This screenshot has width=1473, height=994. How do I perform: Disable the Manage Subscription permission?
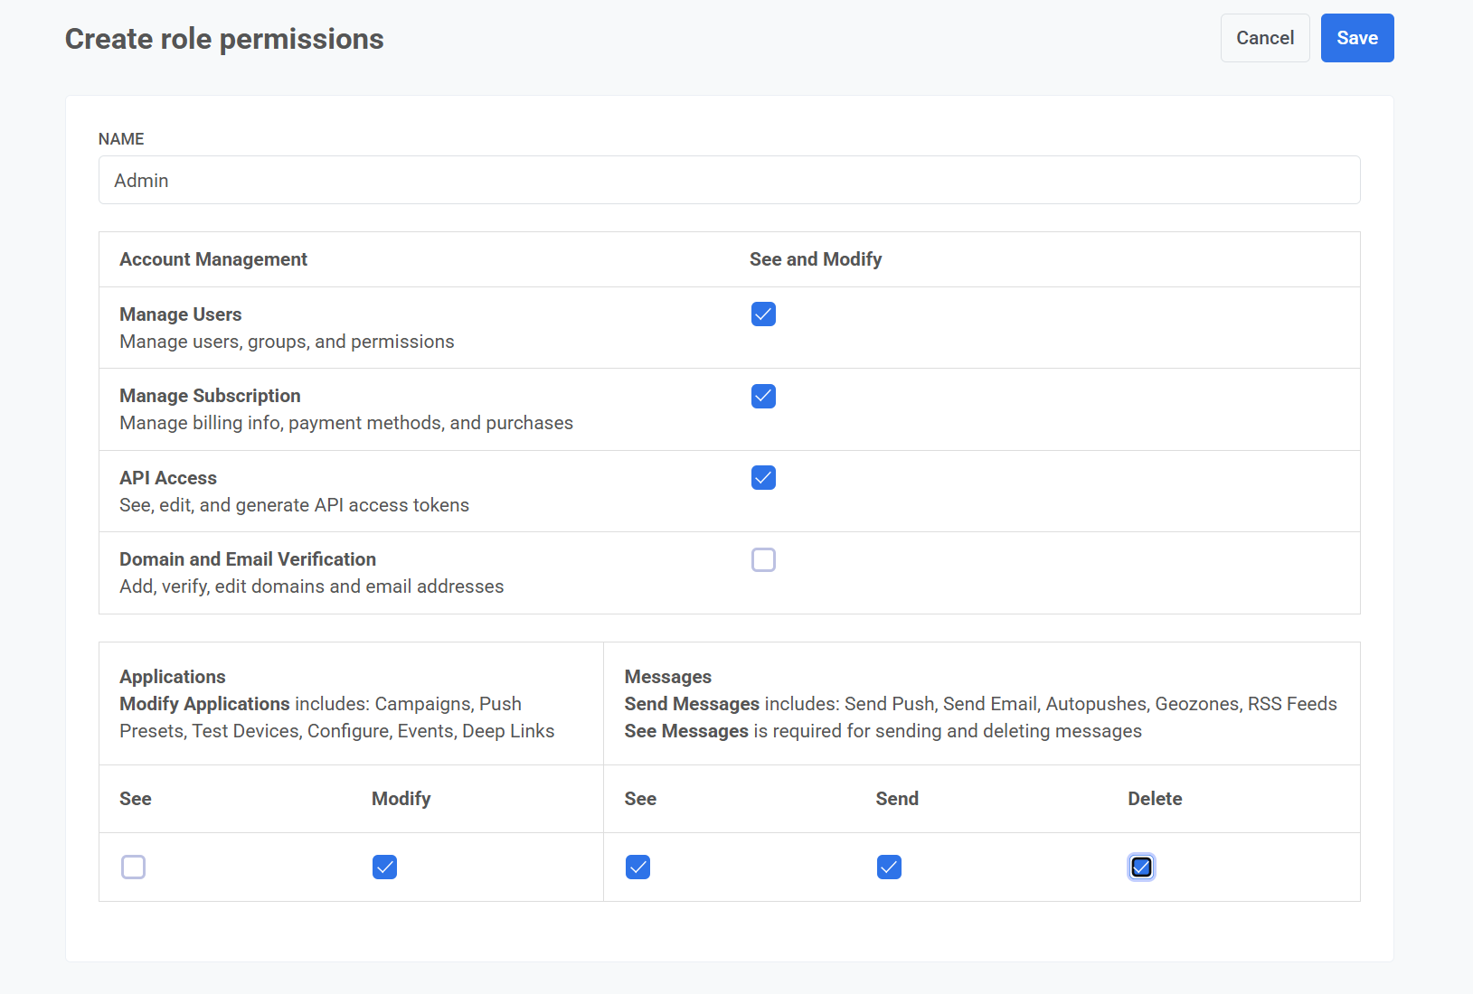tap(763, 396)
